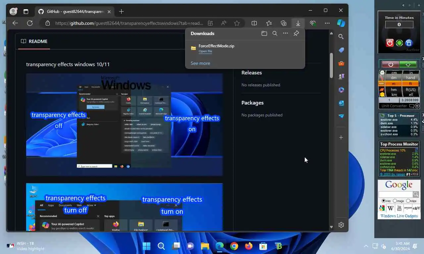This screenshot has width=424, height=254.
Task: Open the Edge profile avatar icon
Action: 13,11
